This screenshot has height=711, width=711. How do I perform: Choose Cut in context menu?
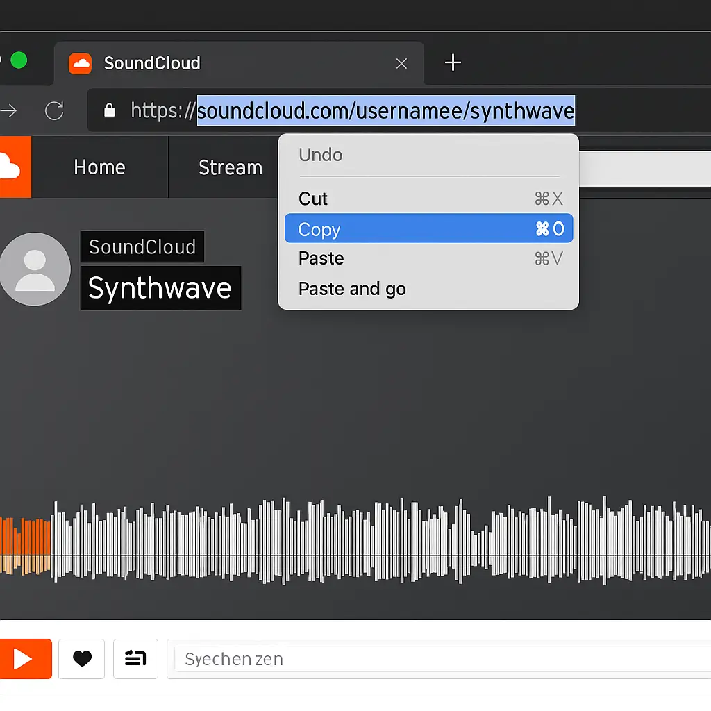click(x=428, y=199)
